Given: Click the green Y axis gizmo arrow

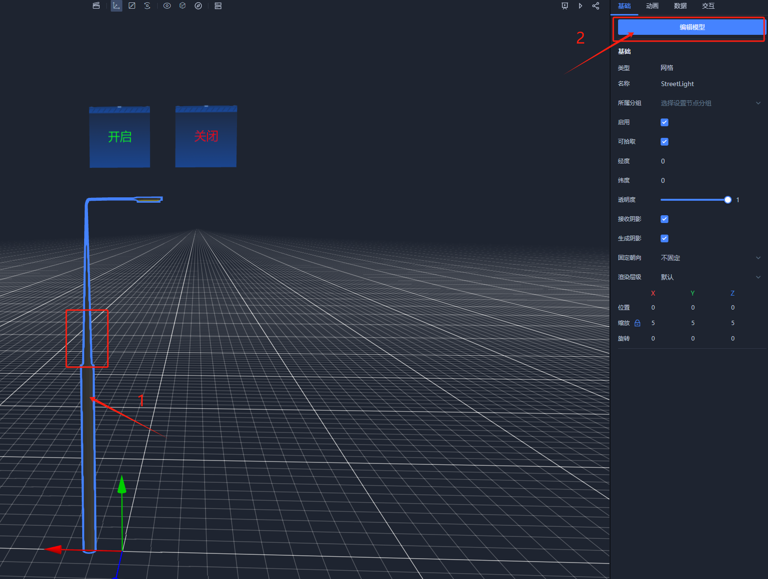Looking at the screenshot, I should click(x=122, y=485).
